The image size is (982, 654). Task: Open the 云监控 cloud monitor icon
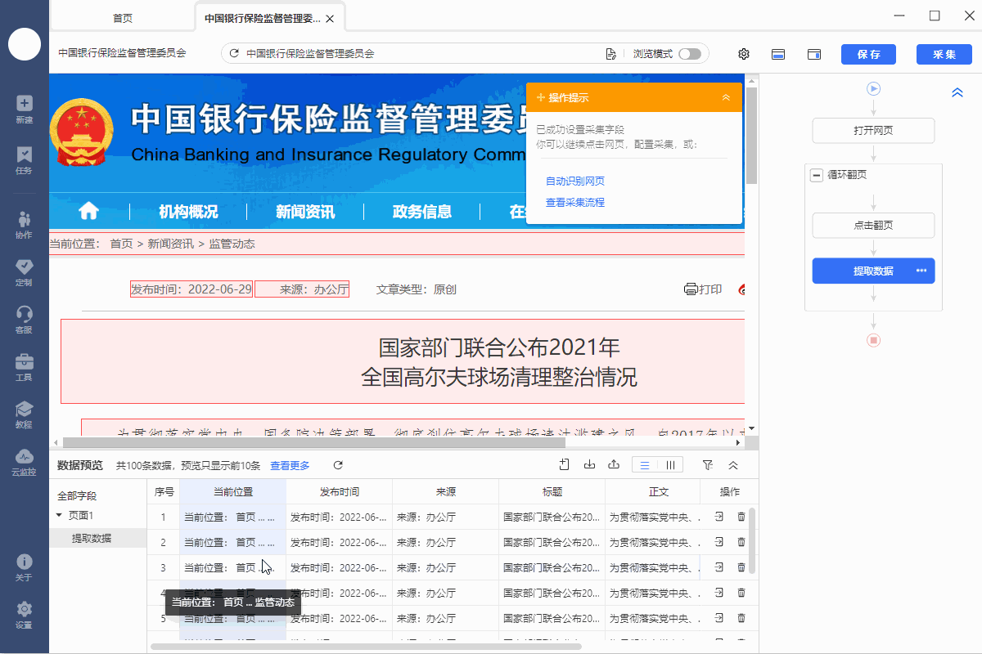tap(25, 461)
